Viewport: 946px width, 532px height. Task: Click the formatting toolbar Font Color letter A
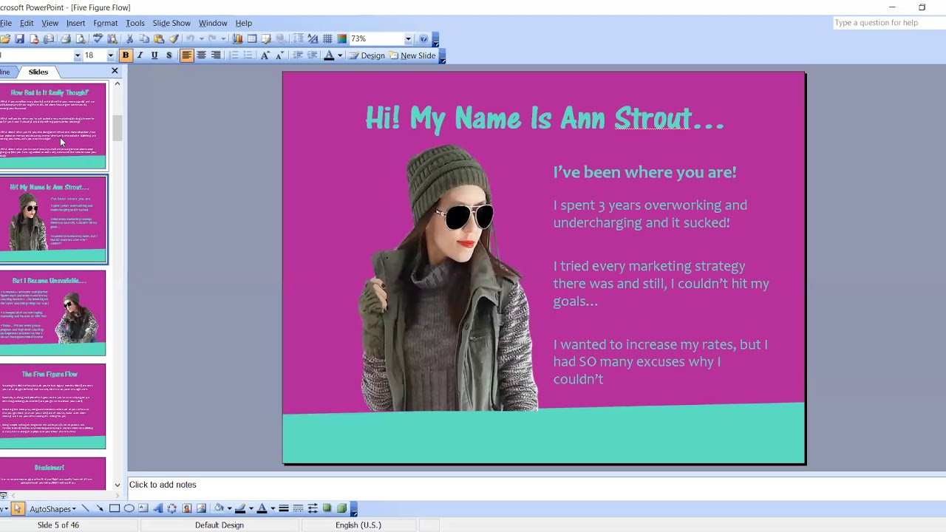point(329,55)
